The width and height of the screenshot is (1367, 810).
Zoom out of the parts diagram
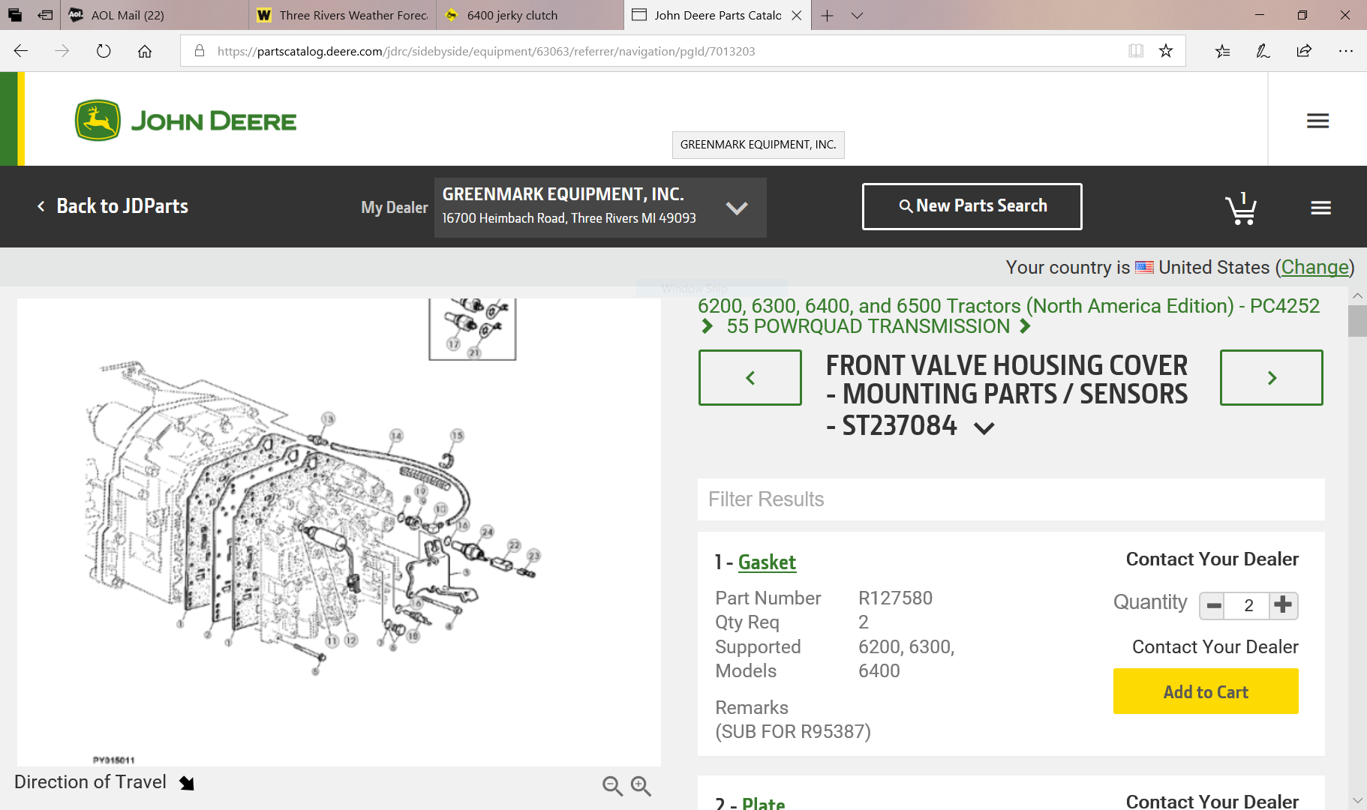click(x=612, y=785)
